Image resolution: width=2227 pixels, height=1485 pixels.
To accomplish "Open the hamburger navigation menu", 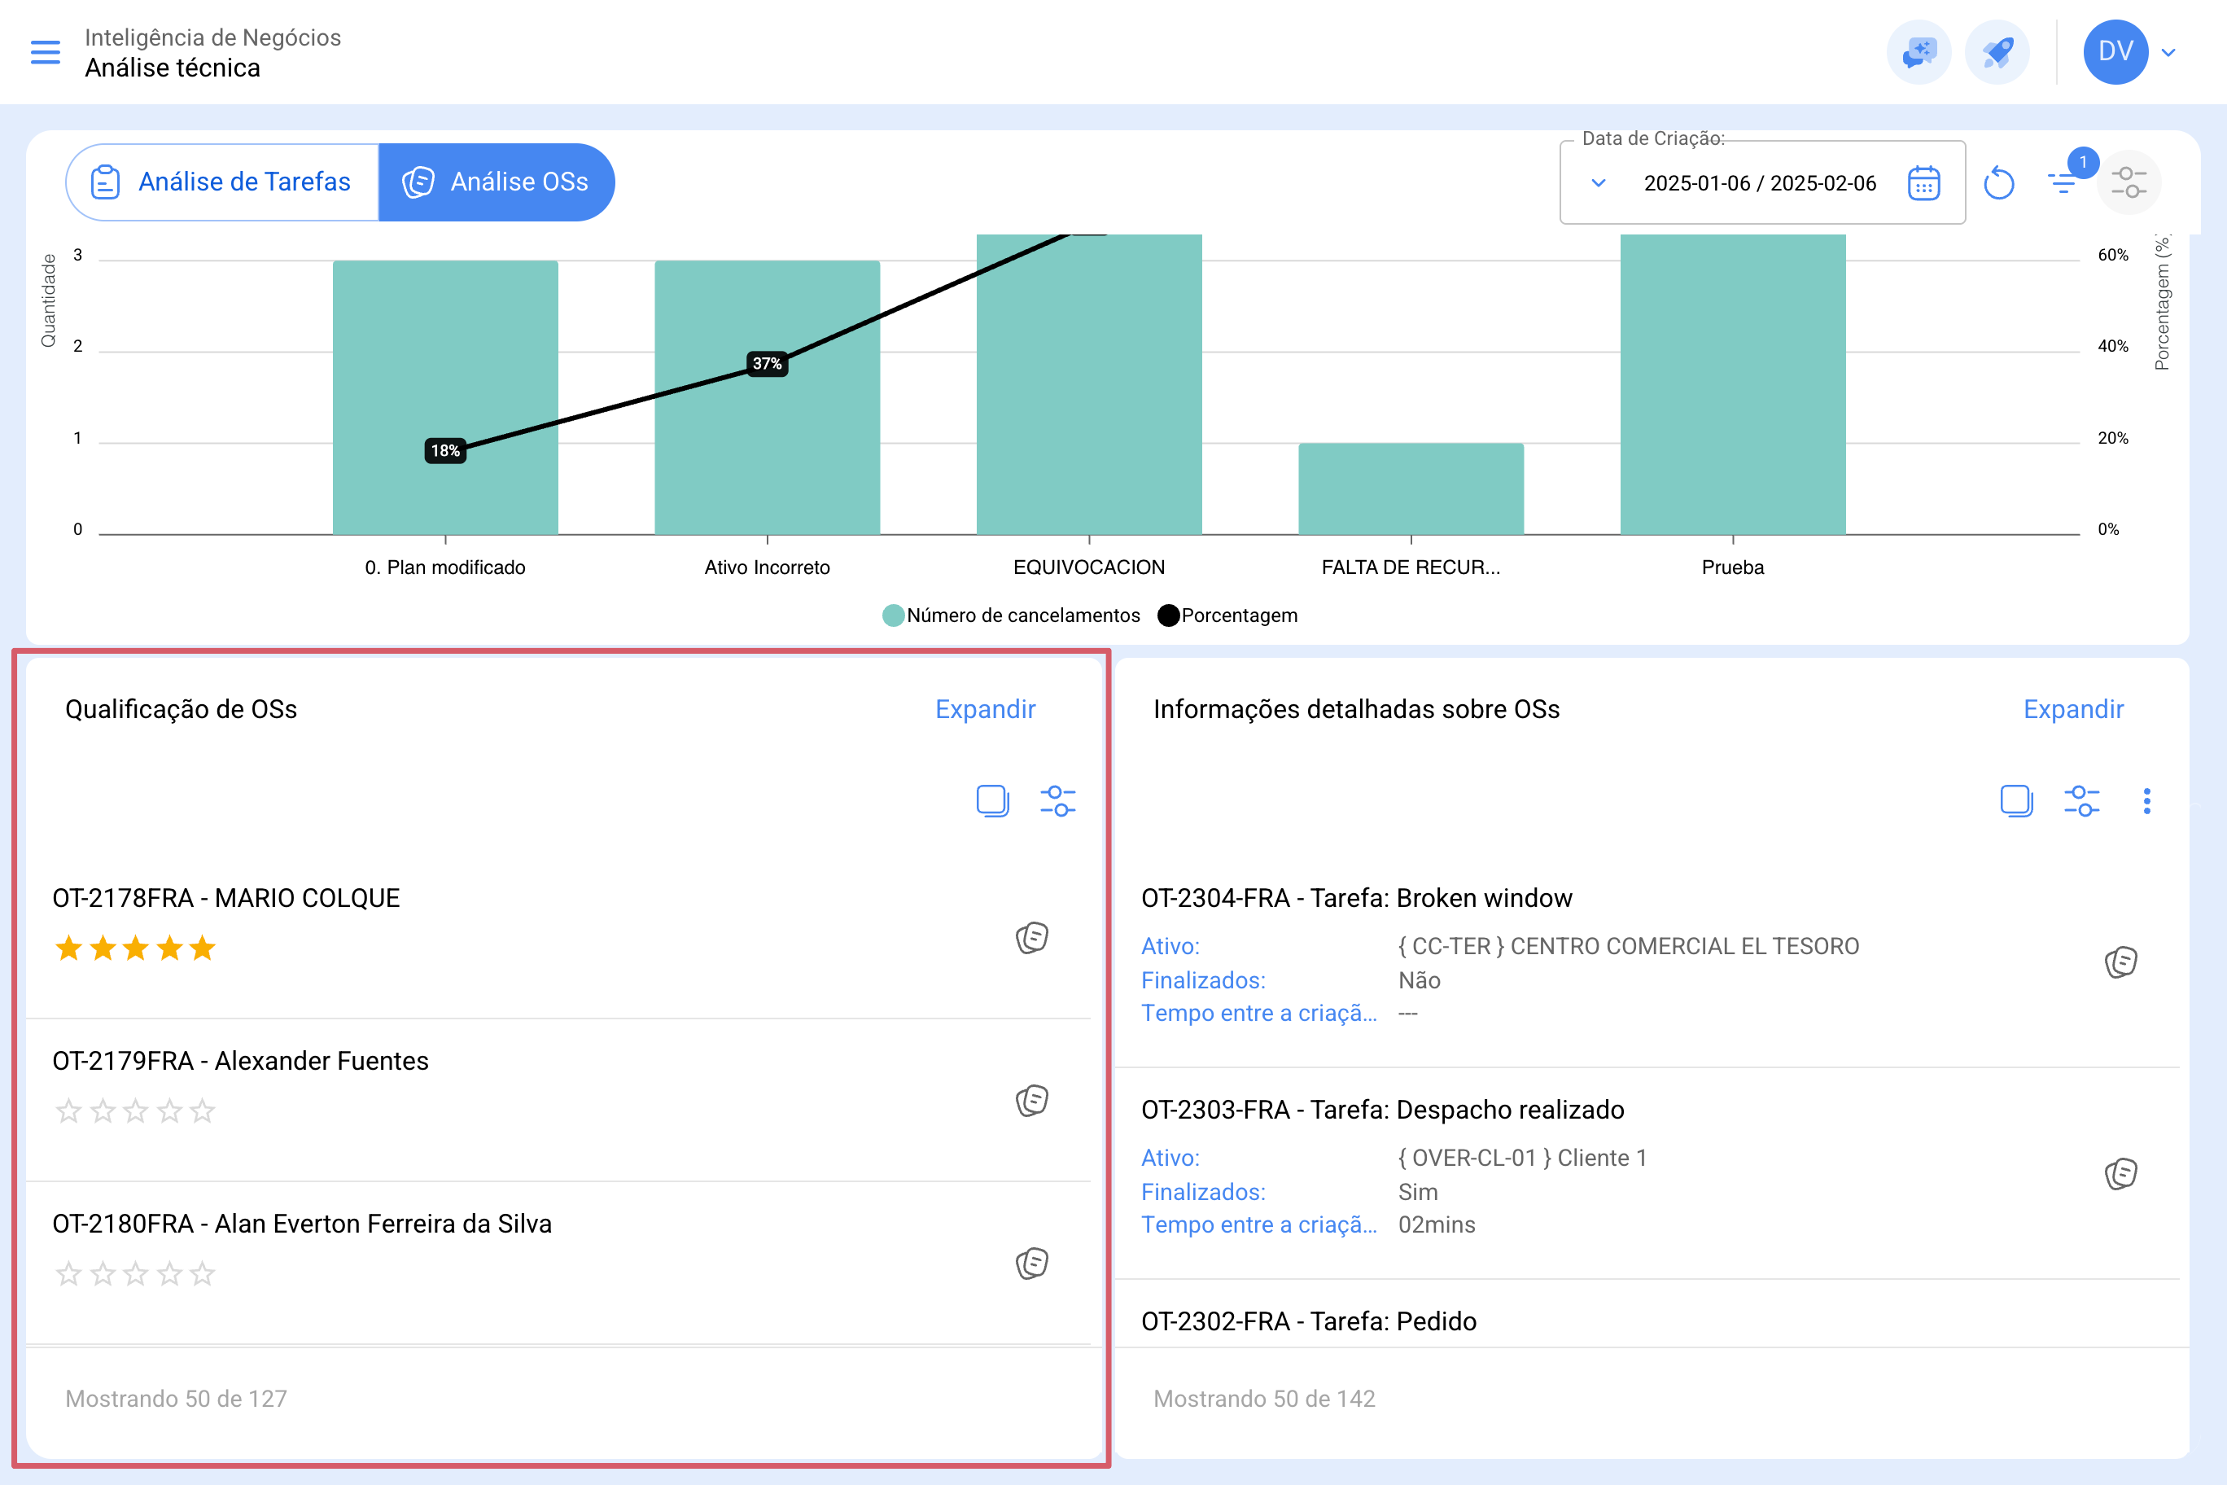I will click(x=45, y=52).
